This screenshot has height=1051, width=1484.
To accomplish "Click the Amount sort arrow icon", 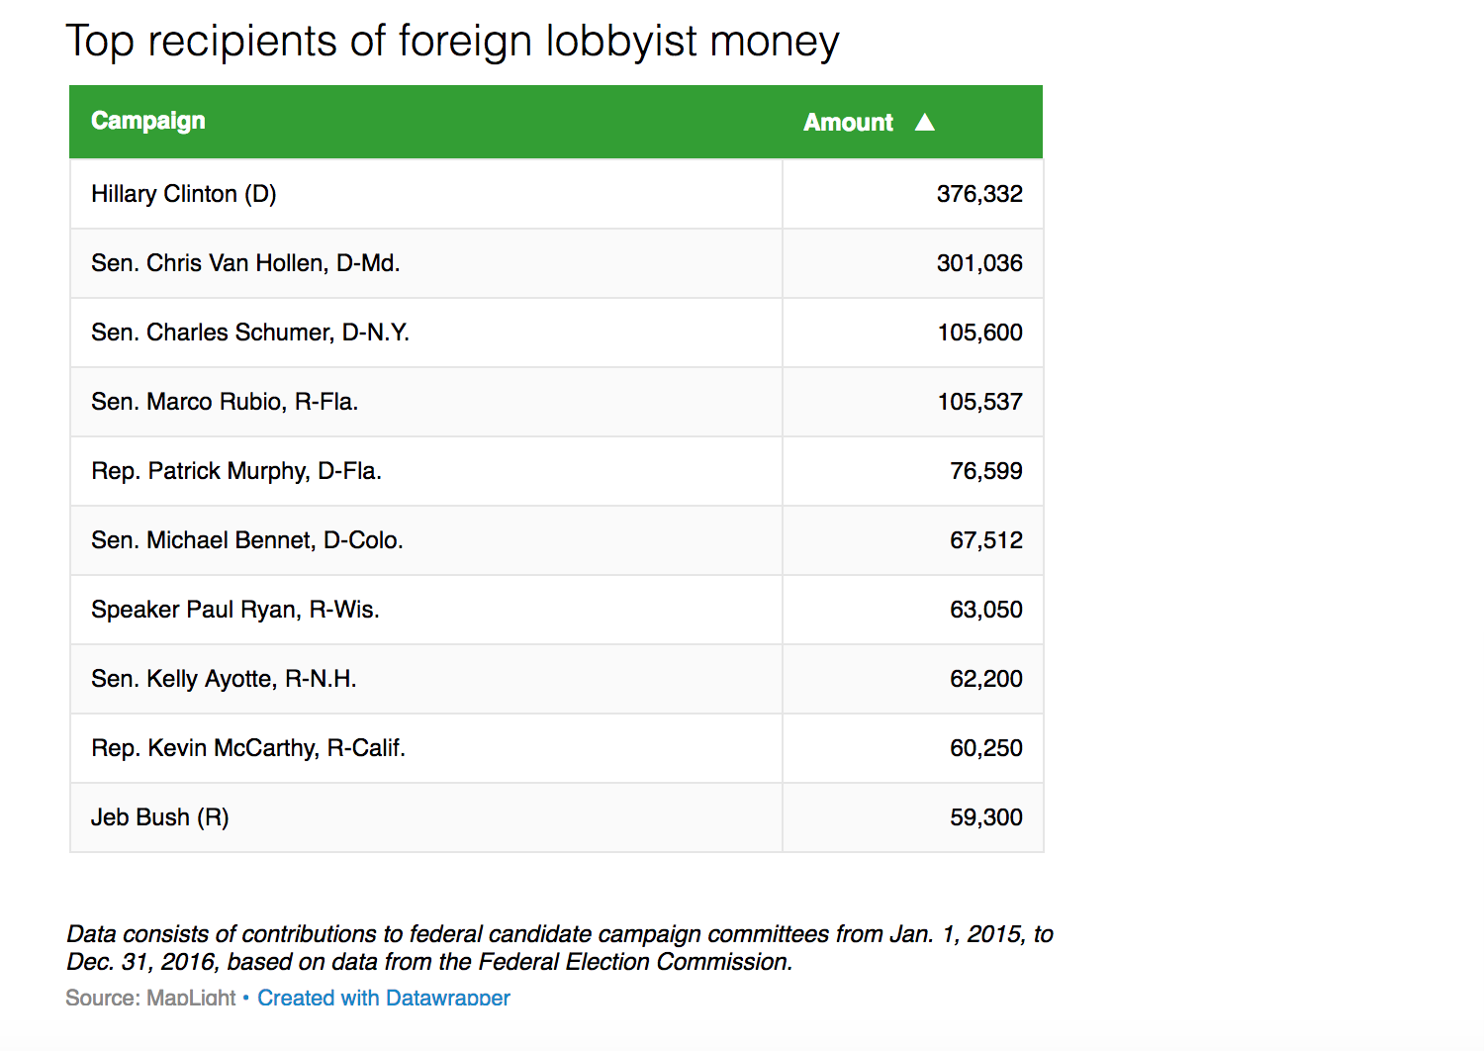I will (924, 123).
